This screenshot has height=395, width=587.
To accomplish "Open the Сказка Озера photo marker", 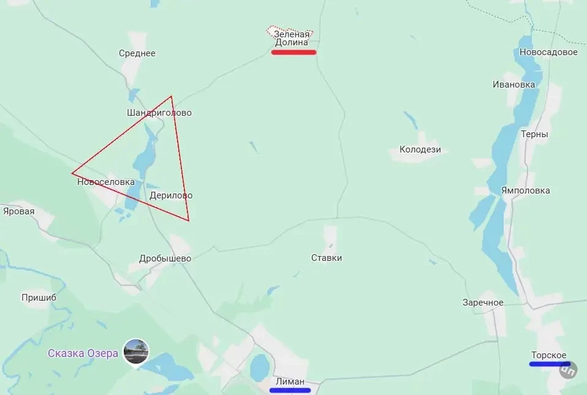I will pos(136,352).
